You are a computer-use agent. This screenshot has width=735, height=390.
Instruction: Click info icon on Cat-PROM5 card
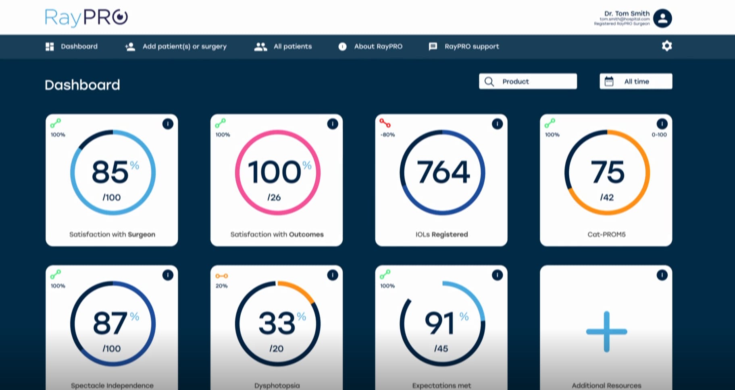(x=662, y=124)
